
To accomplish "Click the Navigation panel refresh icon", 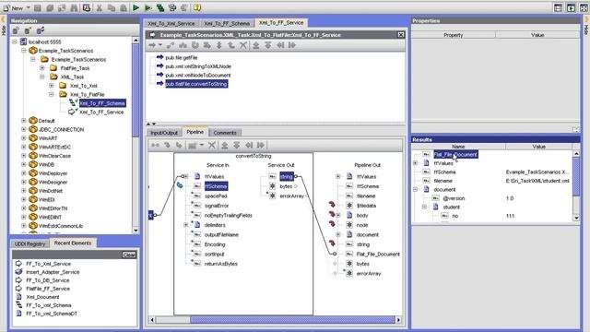I will [41, 30].
